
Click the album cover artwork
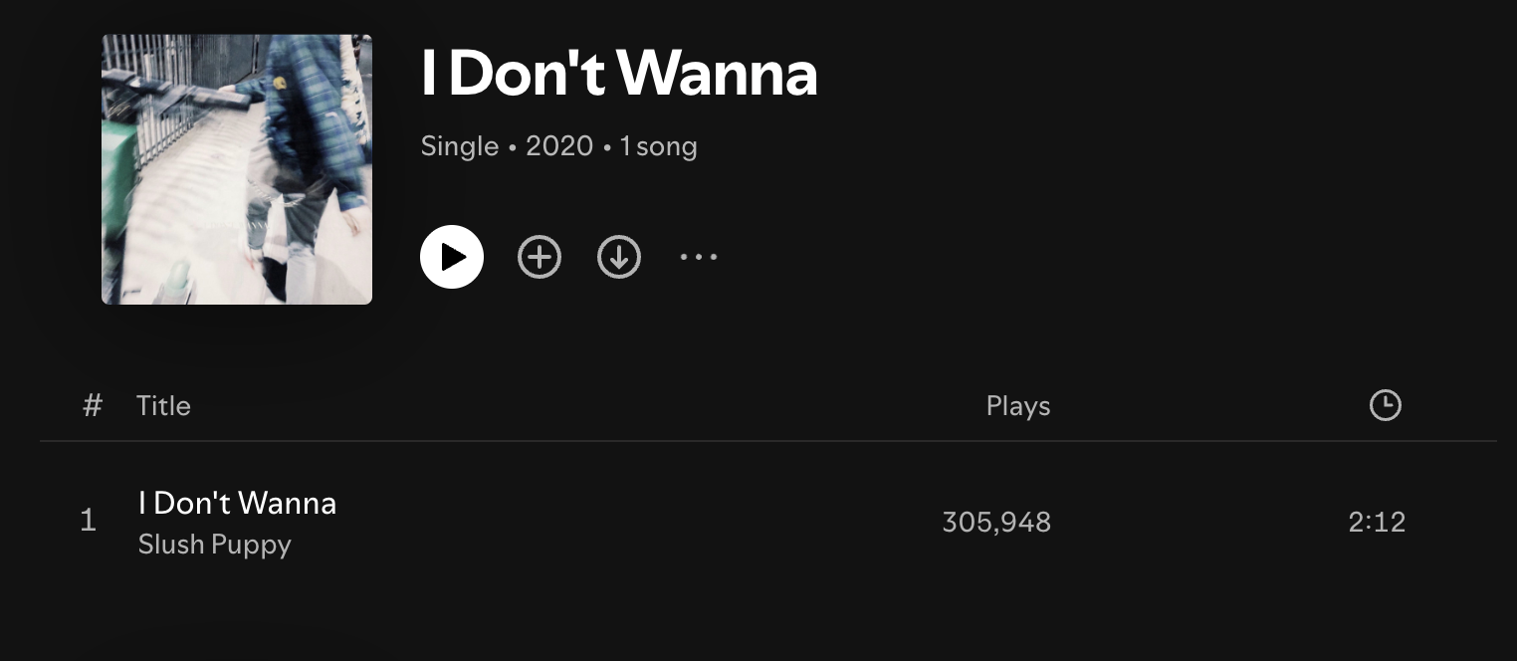[237, 169]
